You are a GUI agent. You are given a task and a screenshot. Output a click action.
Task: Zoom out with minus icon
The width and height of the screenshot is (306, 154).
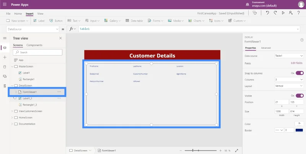(181, 151)
